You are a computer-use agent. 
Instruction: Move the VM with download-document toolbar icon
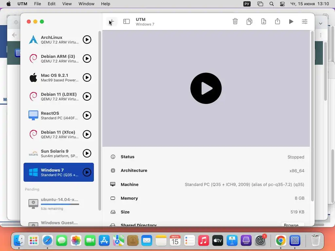(263, 21)
